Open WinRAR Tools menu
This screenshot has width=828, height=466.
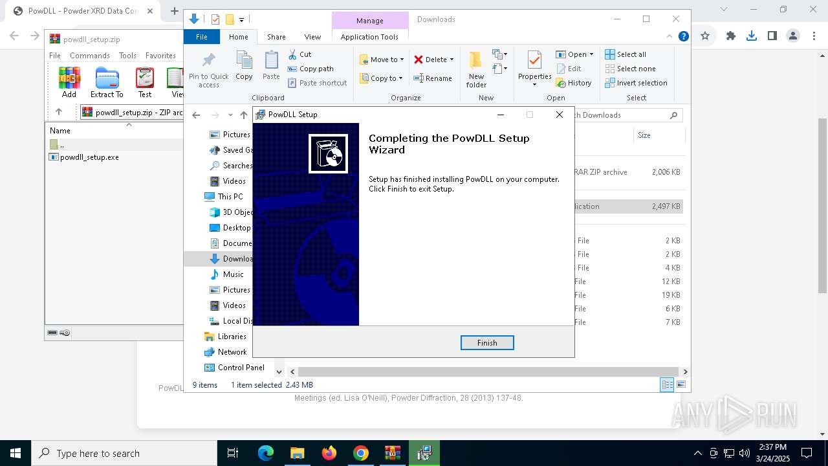(x=127, y=55)
